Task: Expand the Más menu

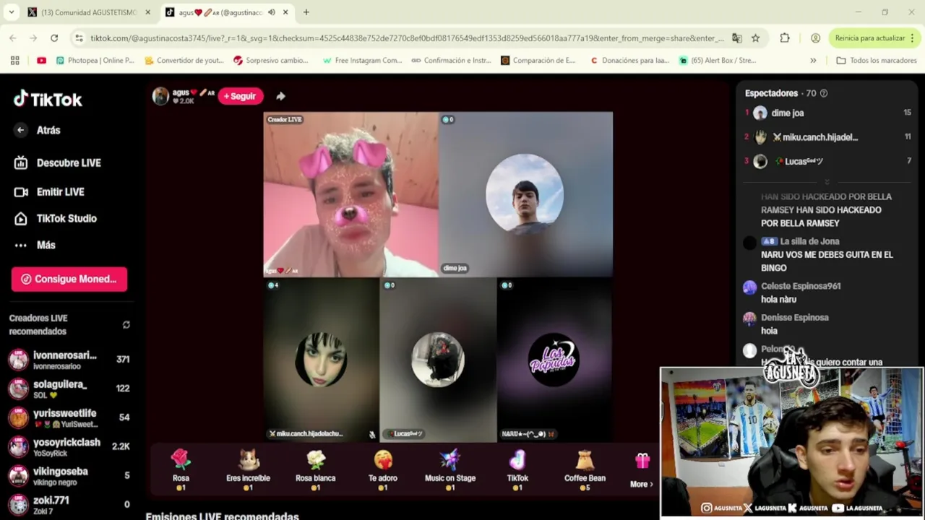Action: pos(36,245)
